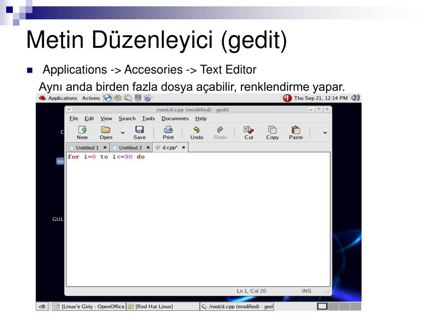Switch to Linux'e Giriş - OpenOffice window
The height and width of the screenshot is (323, 431).
tap(89, 307)
